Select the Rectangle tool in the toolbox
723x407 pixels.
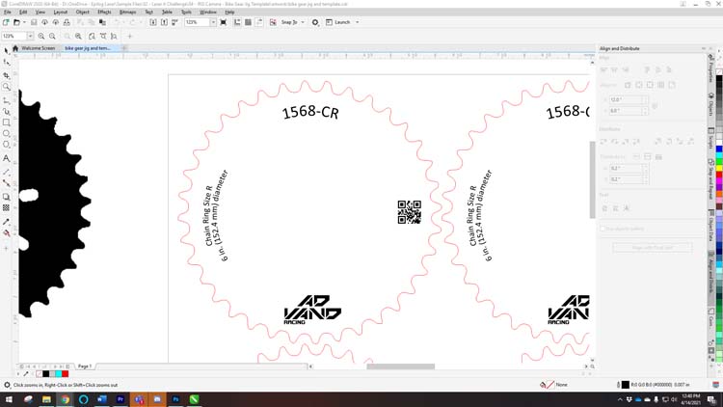pos(6,122)
